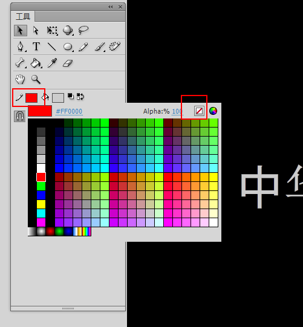Select the Line tool
This screenshot has height=327, width=303.
pyautogui.click(x=52, y=47)
